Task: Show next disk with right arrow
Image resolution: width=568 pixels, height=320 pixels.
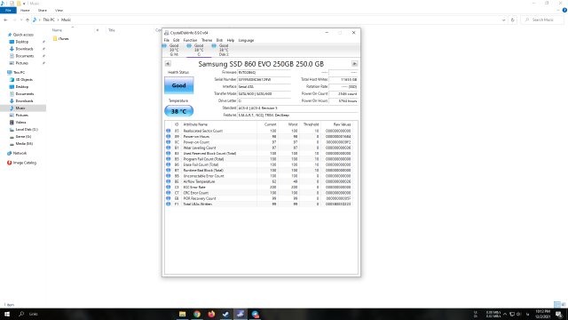Action: (355, 63)
